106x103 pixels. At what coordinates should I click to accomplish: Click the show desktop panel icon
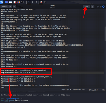(x=7, y=2)
